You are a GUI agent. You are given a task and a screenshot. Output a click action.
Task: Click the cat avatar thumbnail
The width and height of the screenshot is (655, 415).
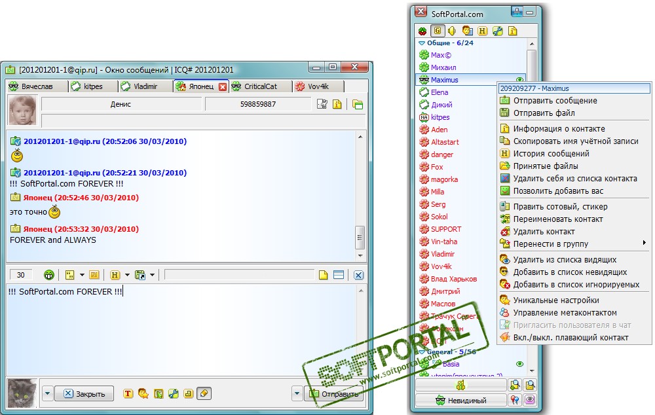tap(22, 393)
